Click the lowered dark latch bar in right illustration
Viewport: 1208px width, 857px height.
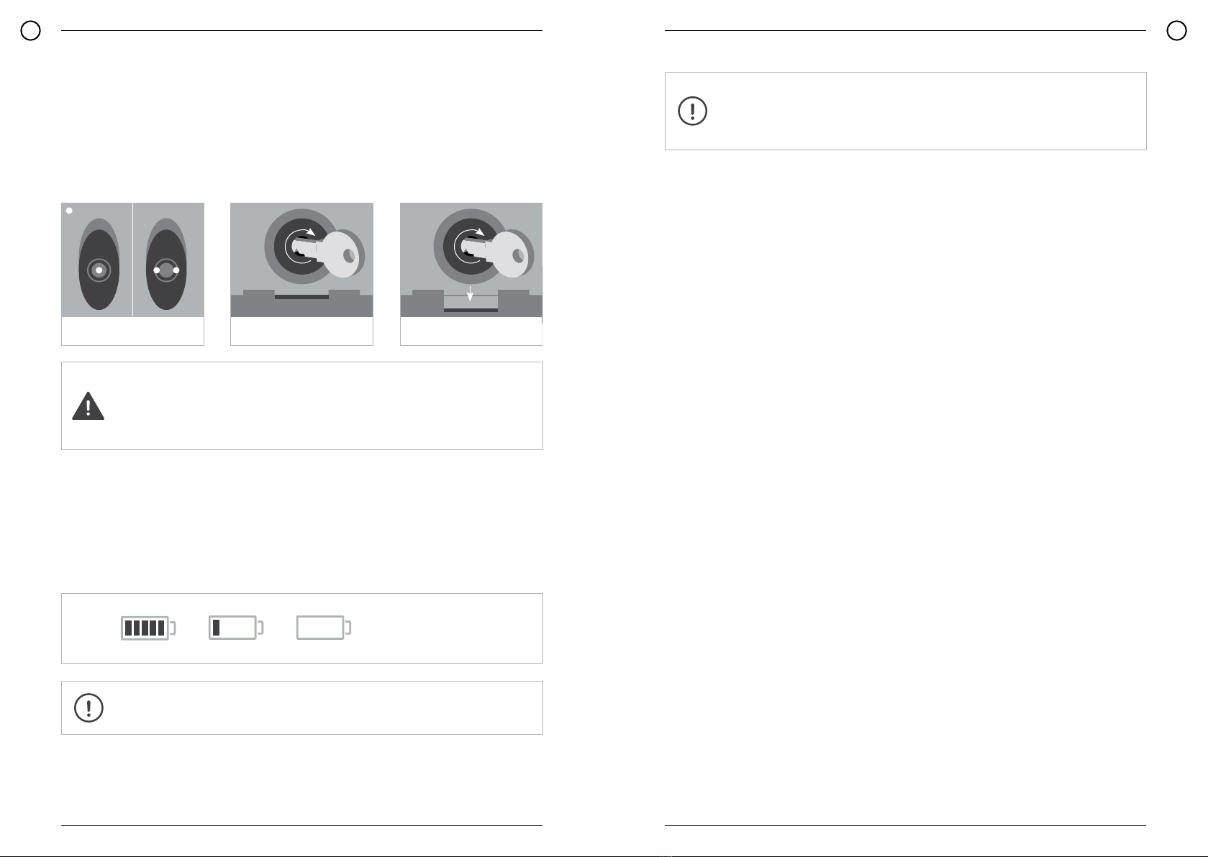tap(471, 310)
